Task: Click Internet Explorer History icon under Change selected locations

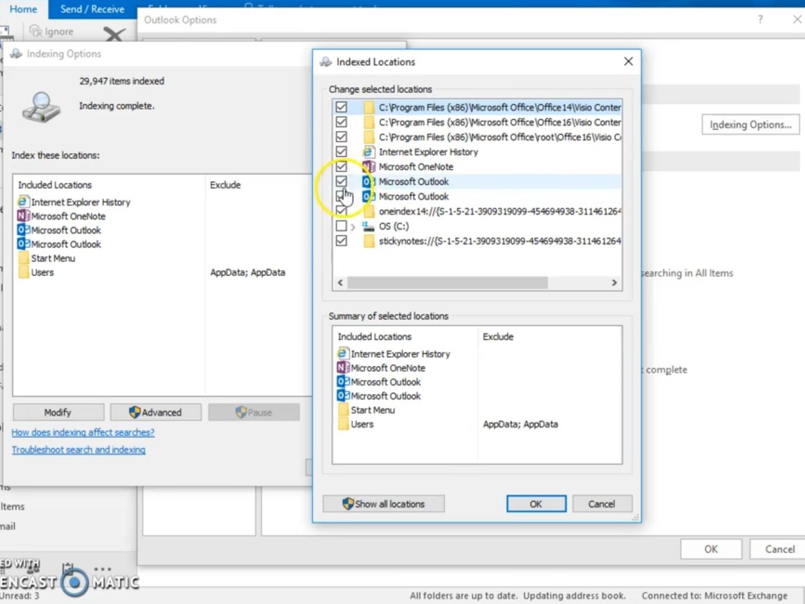Action: (368, 152)
